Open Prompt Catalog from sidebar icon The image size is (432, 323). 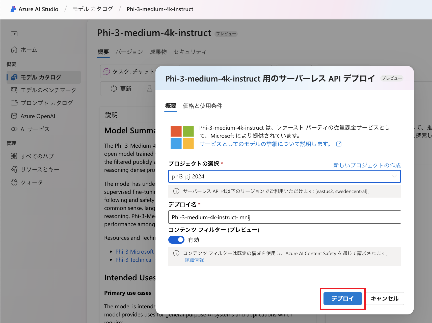(x=14, y=103)
